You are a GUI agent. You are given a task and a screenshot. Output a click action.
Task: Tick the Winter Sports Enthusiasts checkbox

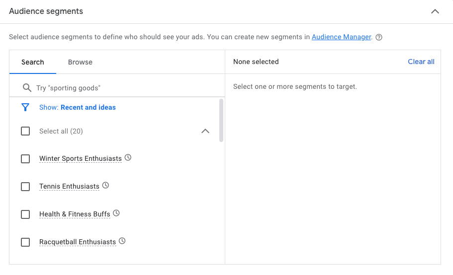(x=25, y=159)
